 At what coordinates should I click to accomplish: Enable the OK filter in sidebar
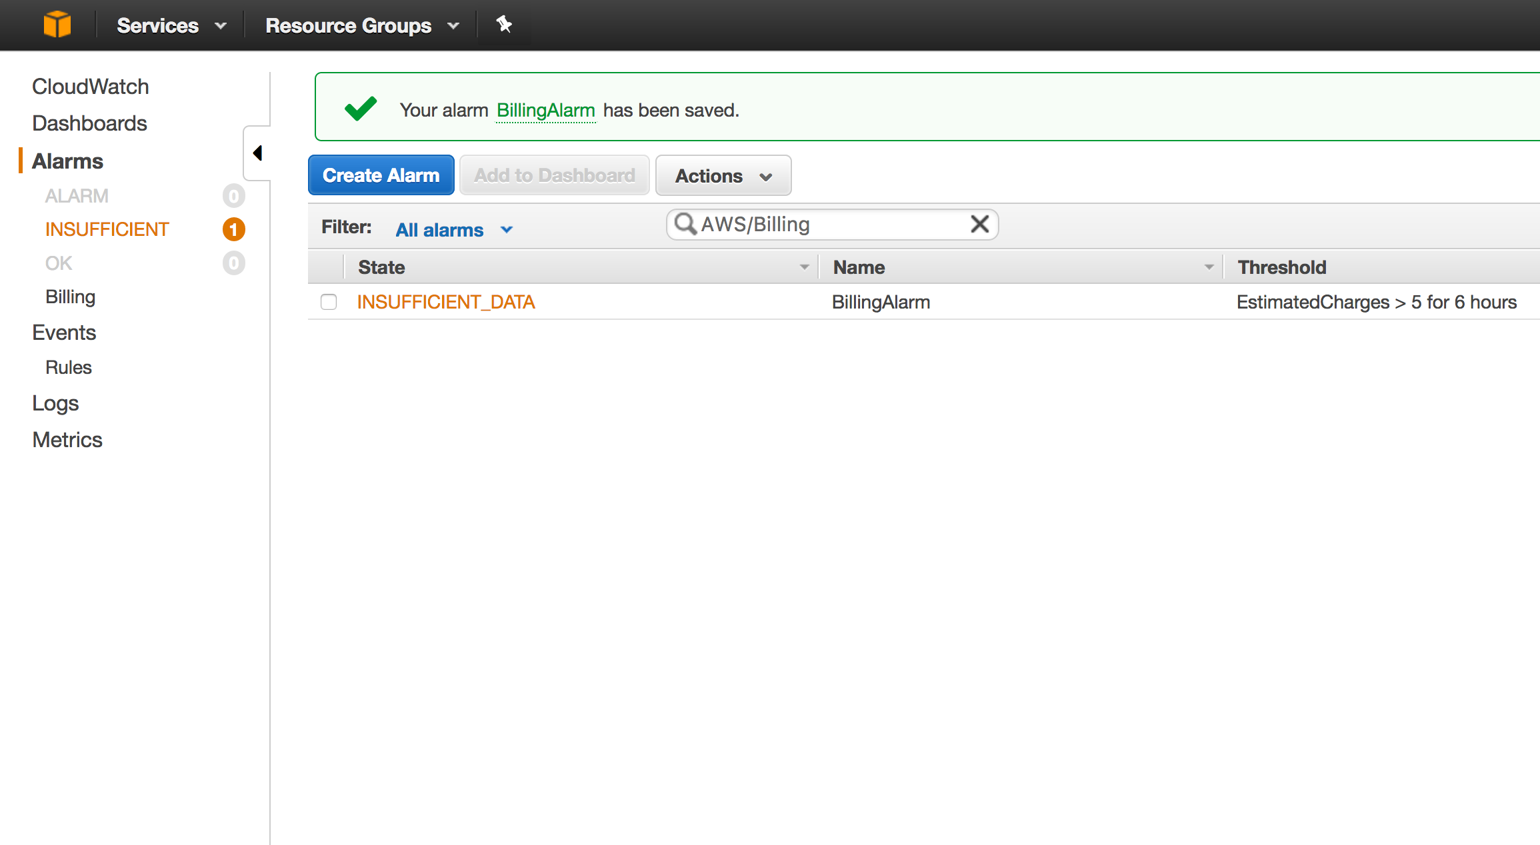58,263
